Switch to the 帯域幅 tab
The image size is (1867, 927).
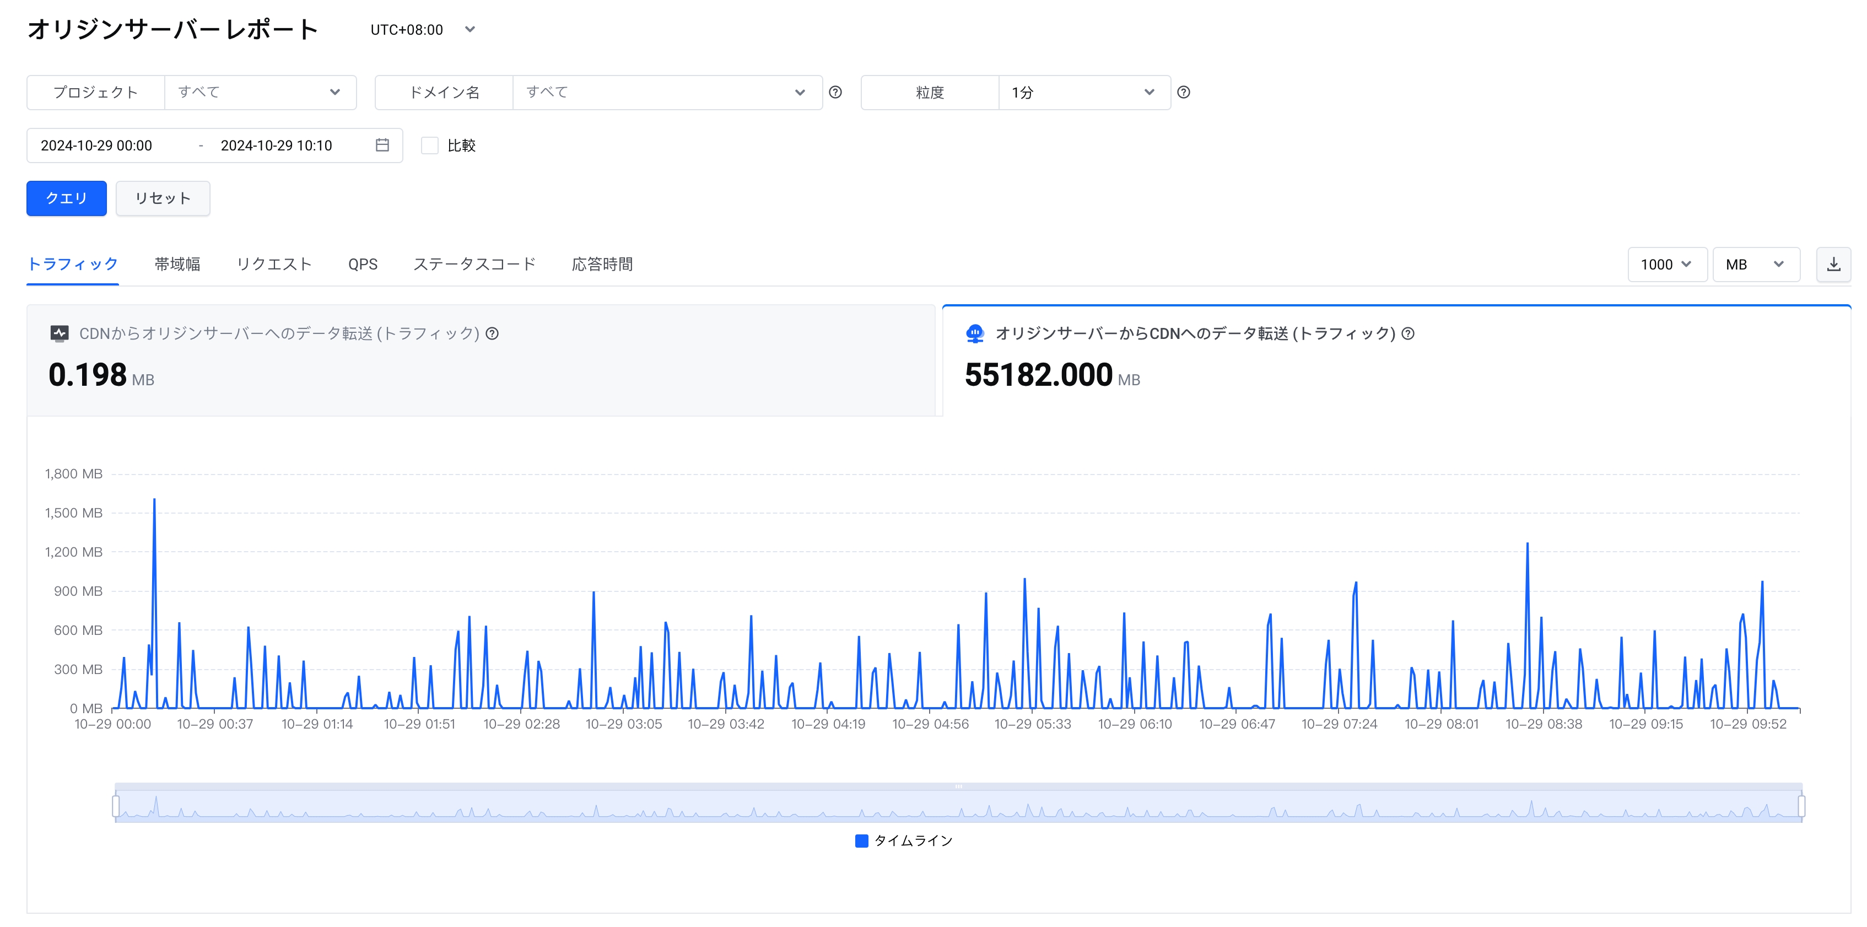tap(177, 264)
